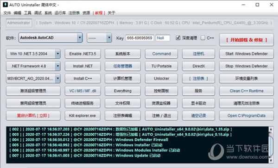Click log line 004 Windows Defender Firewall
This screenshot has height=168, width=278.
89,140
